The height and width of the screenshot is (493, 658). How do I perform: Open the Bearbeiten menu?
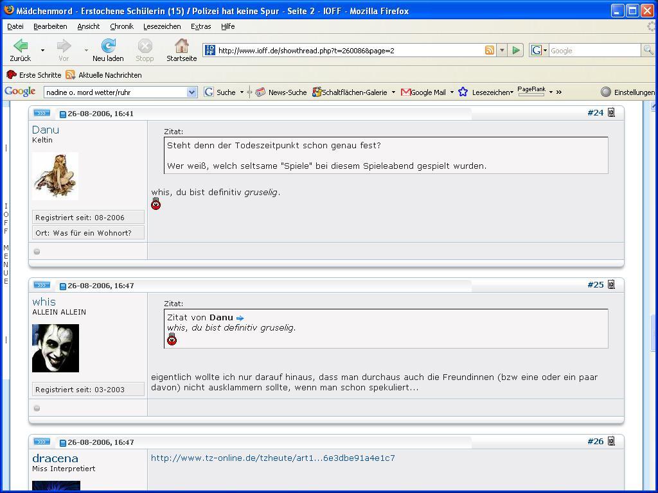(x=50, y=26)
